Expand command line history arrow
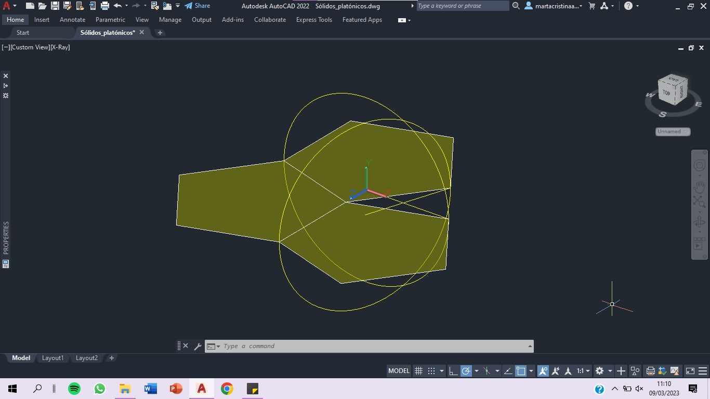Image resolution: width=710 pixels, height=399 pixels. click(x=530, y=346)
